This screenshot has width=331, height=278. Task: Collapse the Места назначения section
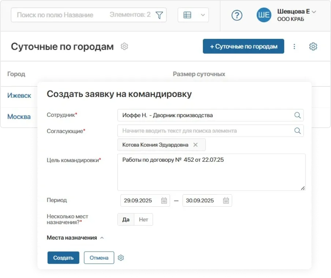tap(102, 238)
